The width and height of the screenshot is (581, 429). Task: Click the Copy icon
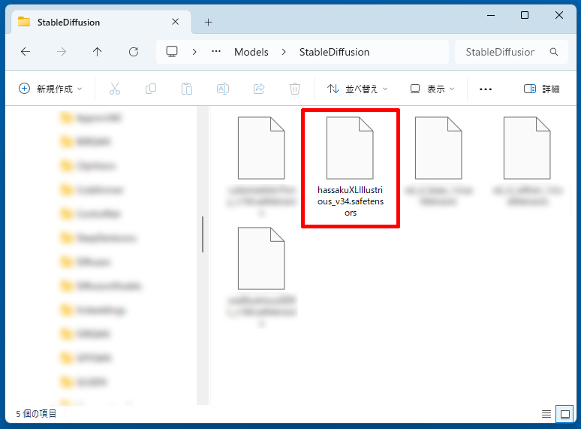click(x=151, y=89)
